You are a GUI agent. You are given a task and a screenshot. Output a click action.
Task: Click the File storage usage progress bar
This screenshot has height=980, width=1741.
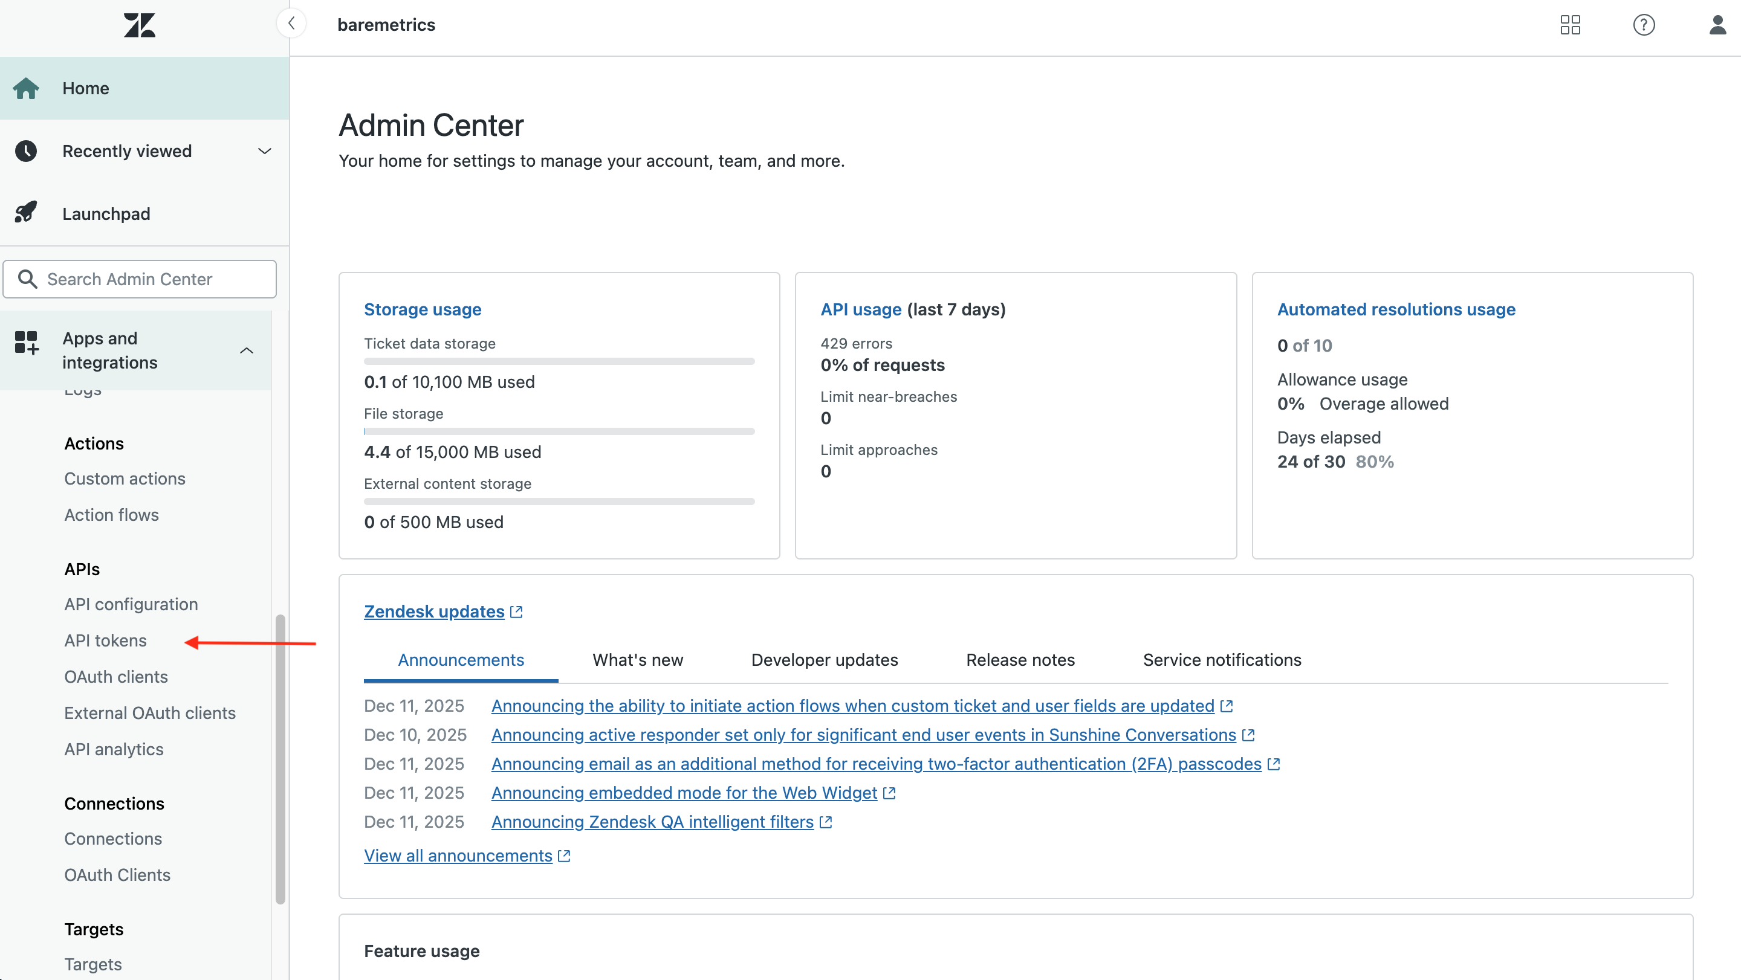pos(558,431)
